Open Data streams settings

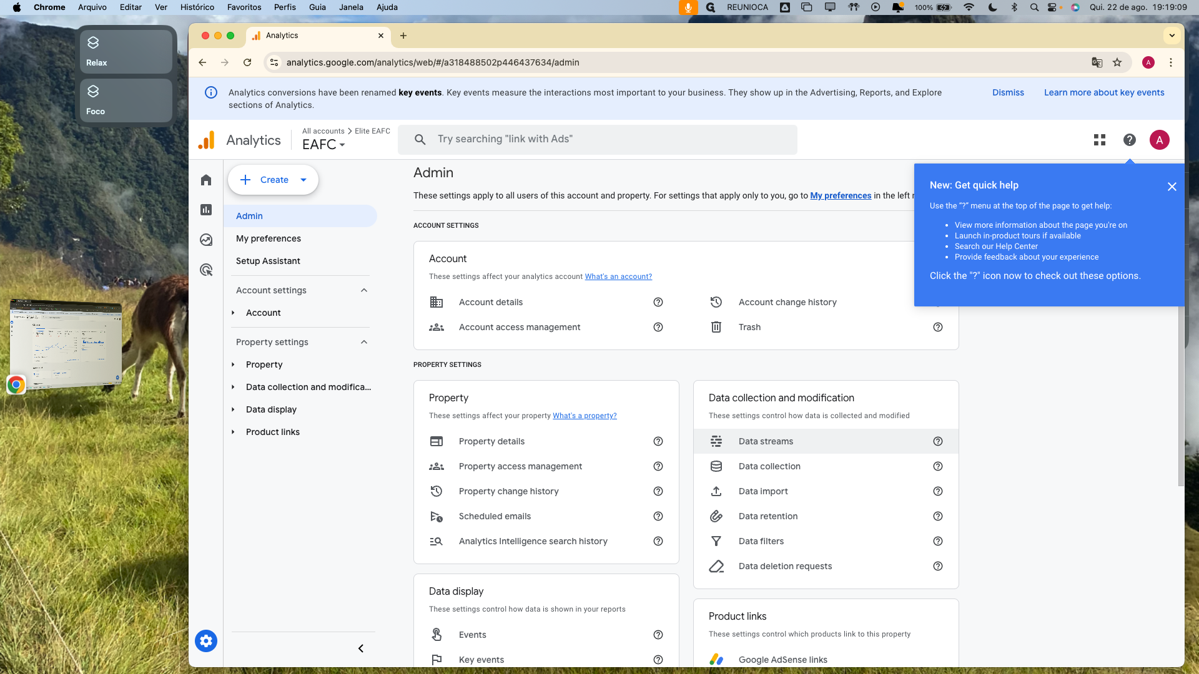[x=826, y=441]
